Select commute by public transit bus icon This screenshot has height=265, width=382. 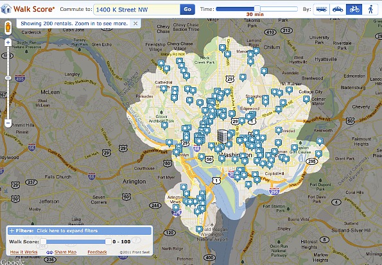click(322, 10)
